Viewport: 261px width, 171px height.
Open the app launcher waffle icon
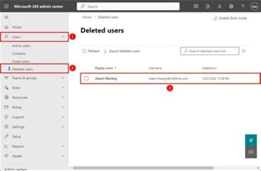point(6,6)
